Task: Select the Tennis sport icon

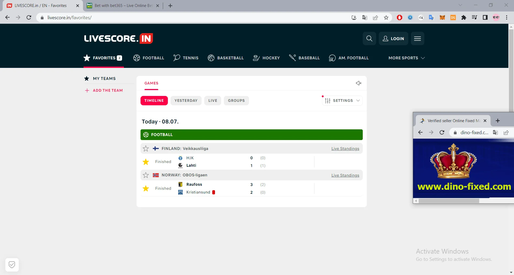Action: click(x=176, y=58)
